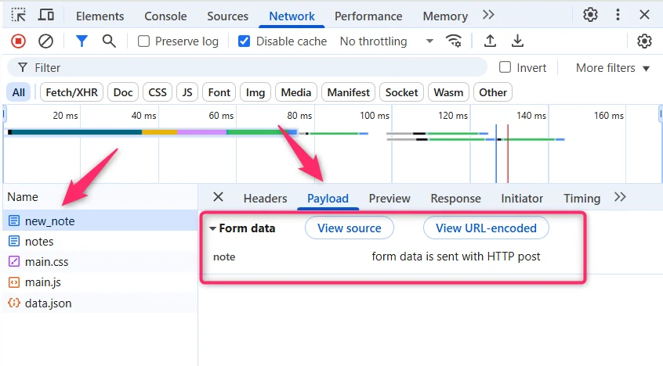Image resolution: width=663 pixels, height=366 pixels.
Task: Open the Memory panel
Action: pyautogui.click(x=445, y=16)
